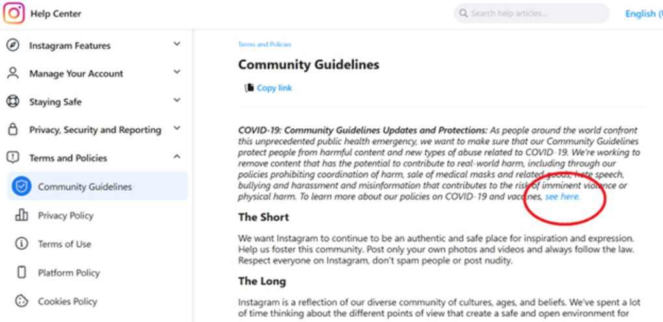
Task: Click the Copy link button
Action: 268,88
